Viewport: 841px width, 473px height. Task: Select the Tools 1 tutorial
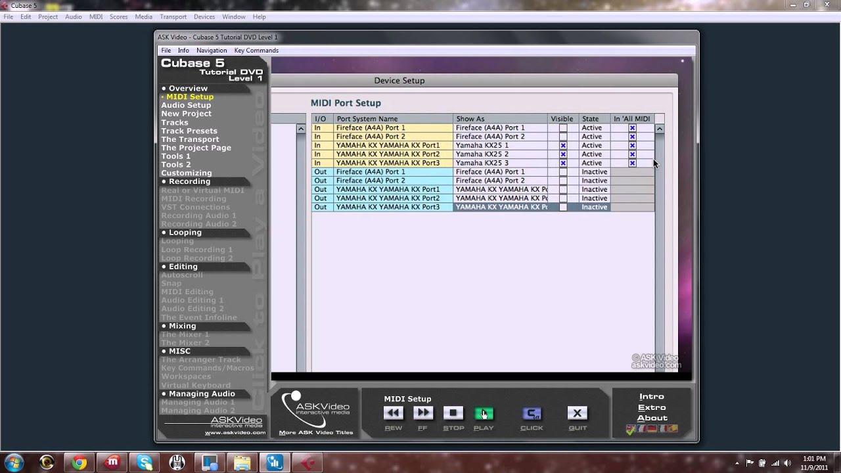coord(175,156)
